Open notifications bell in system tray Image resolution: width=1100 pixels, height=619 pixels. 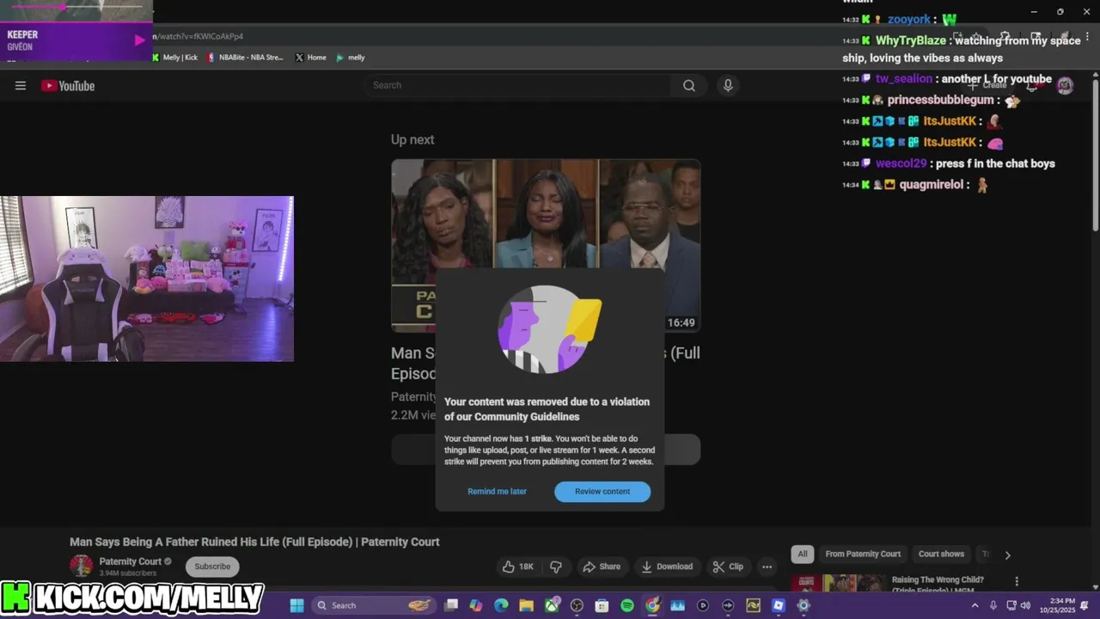click(x=1085, y=605)
